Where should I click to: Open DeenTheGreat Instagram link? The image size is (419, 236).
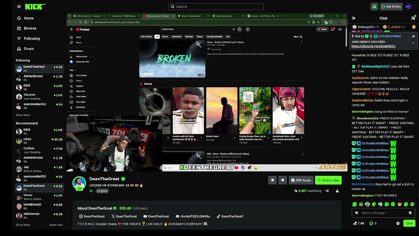point(92,216)
